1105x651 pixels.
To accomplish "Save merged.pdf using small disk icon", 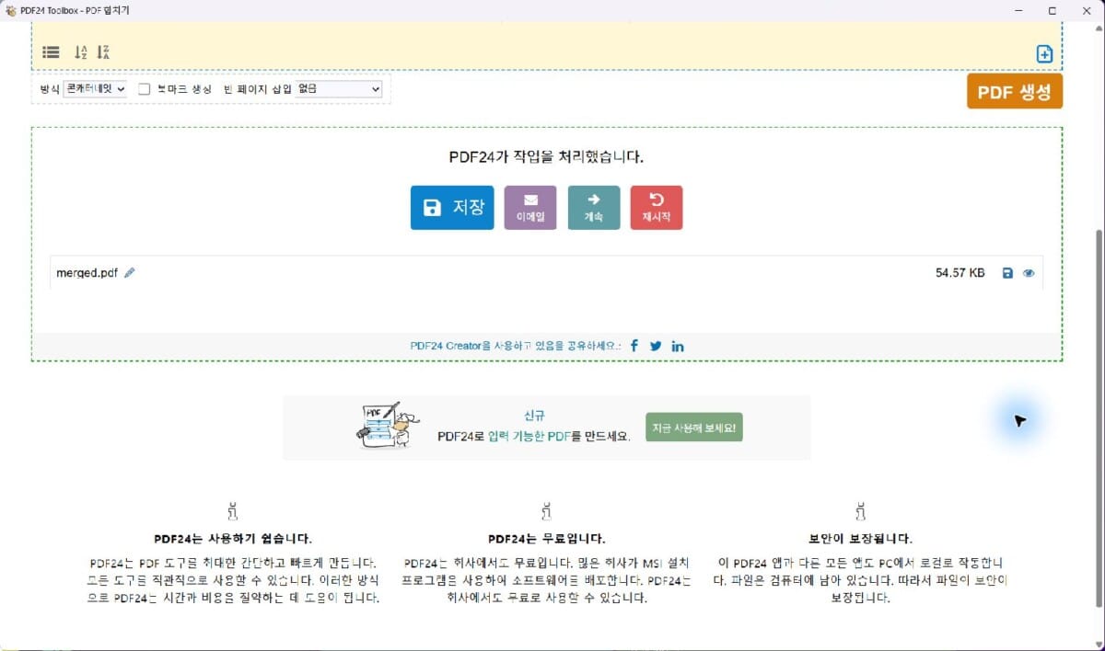I will (x=1007, y=273).
